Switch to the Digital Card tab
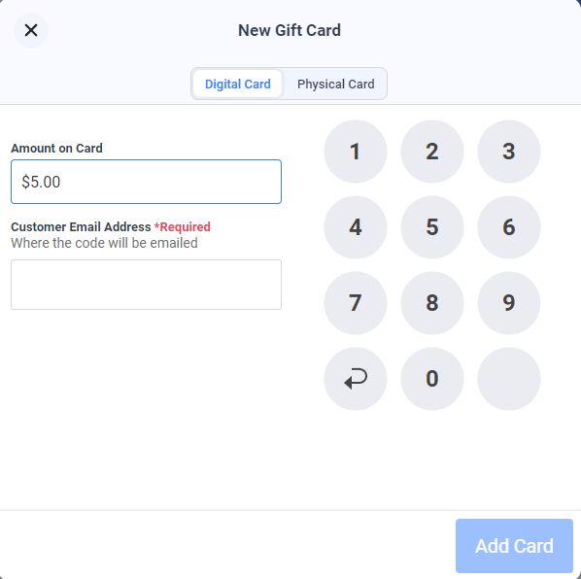This screenshot has height=579, width=581. point(237,84)
